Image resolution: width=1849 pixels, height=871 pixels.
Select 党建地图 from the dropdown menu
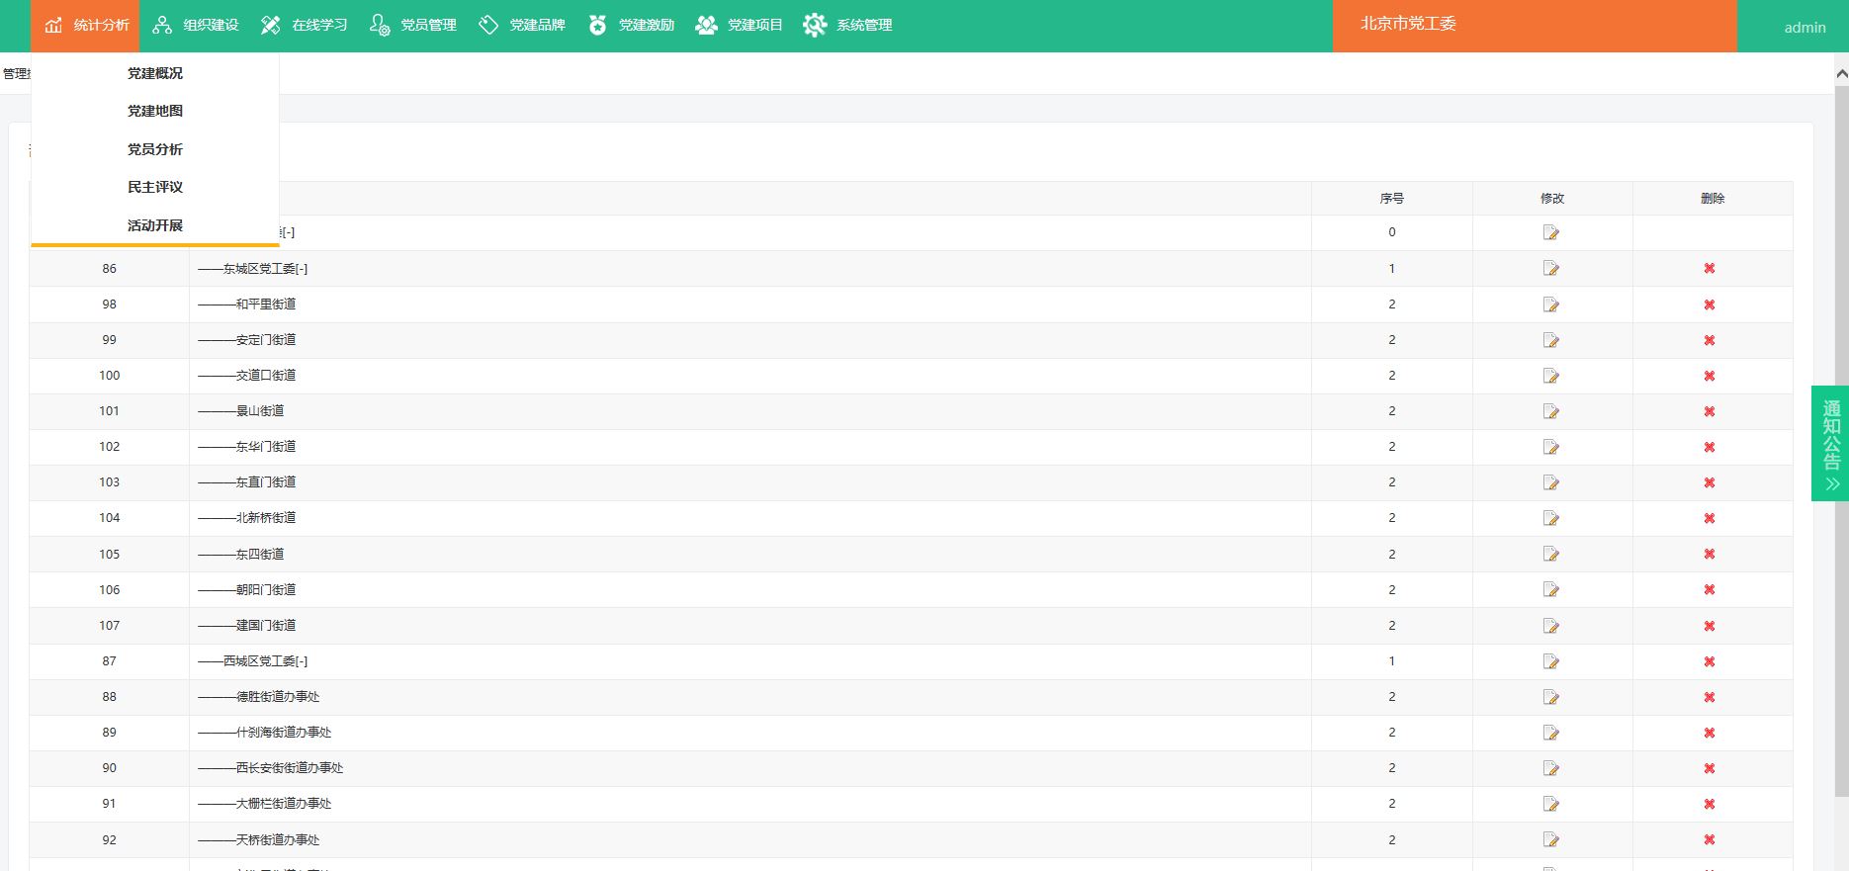(x=155, y=111)
